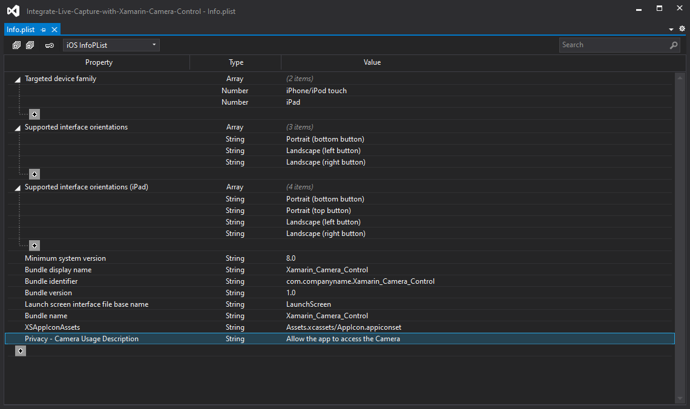This screenshot has height=409, width=690.
Task: Add item under Supported interface orientations (iPad)
Action: coord(34,246)
